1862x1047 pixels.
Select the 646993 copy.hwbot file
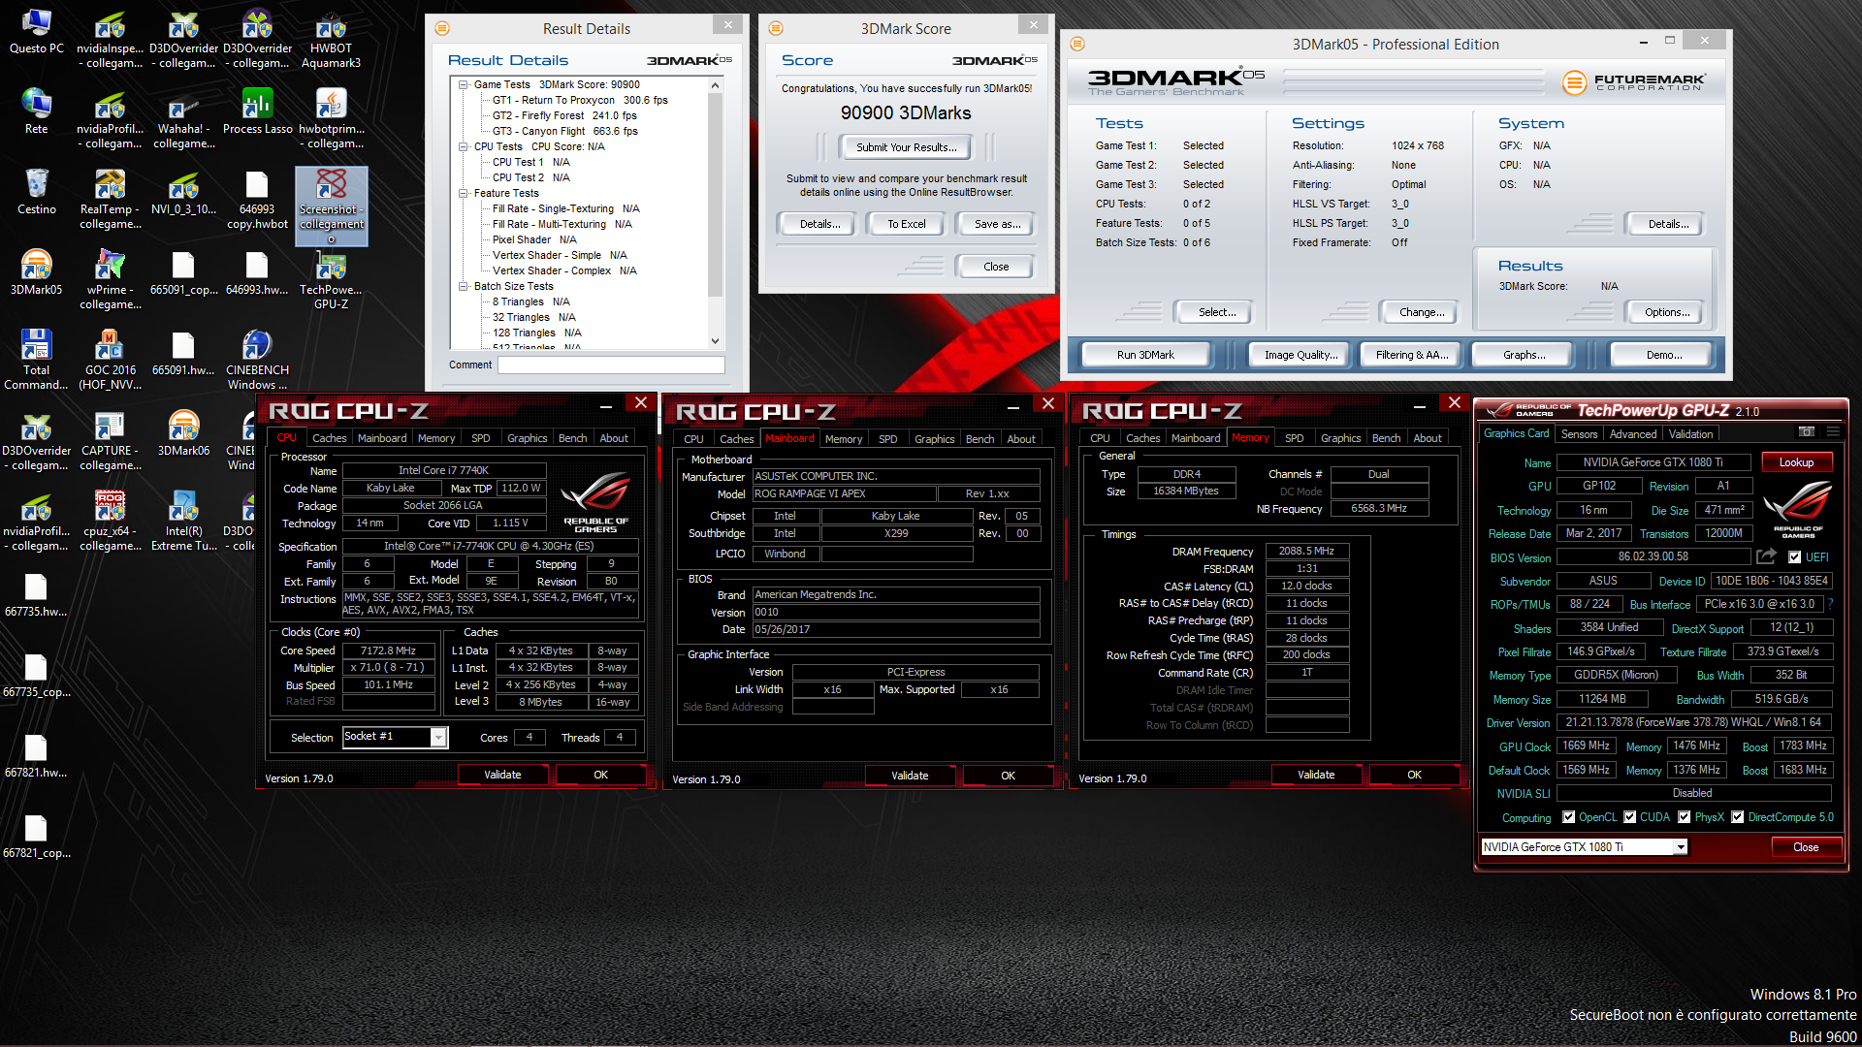click(257, 200)
